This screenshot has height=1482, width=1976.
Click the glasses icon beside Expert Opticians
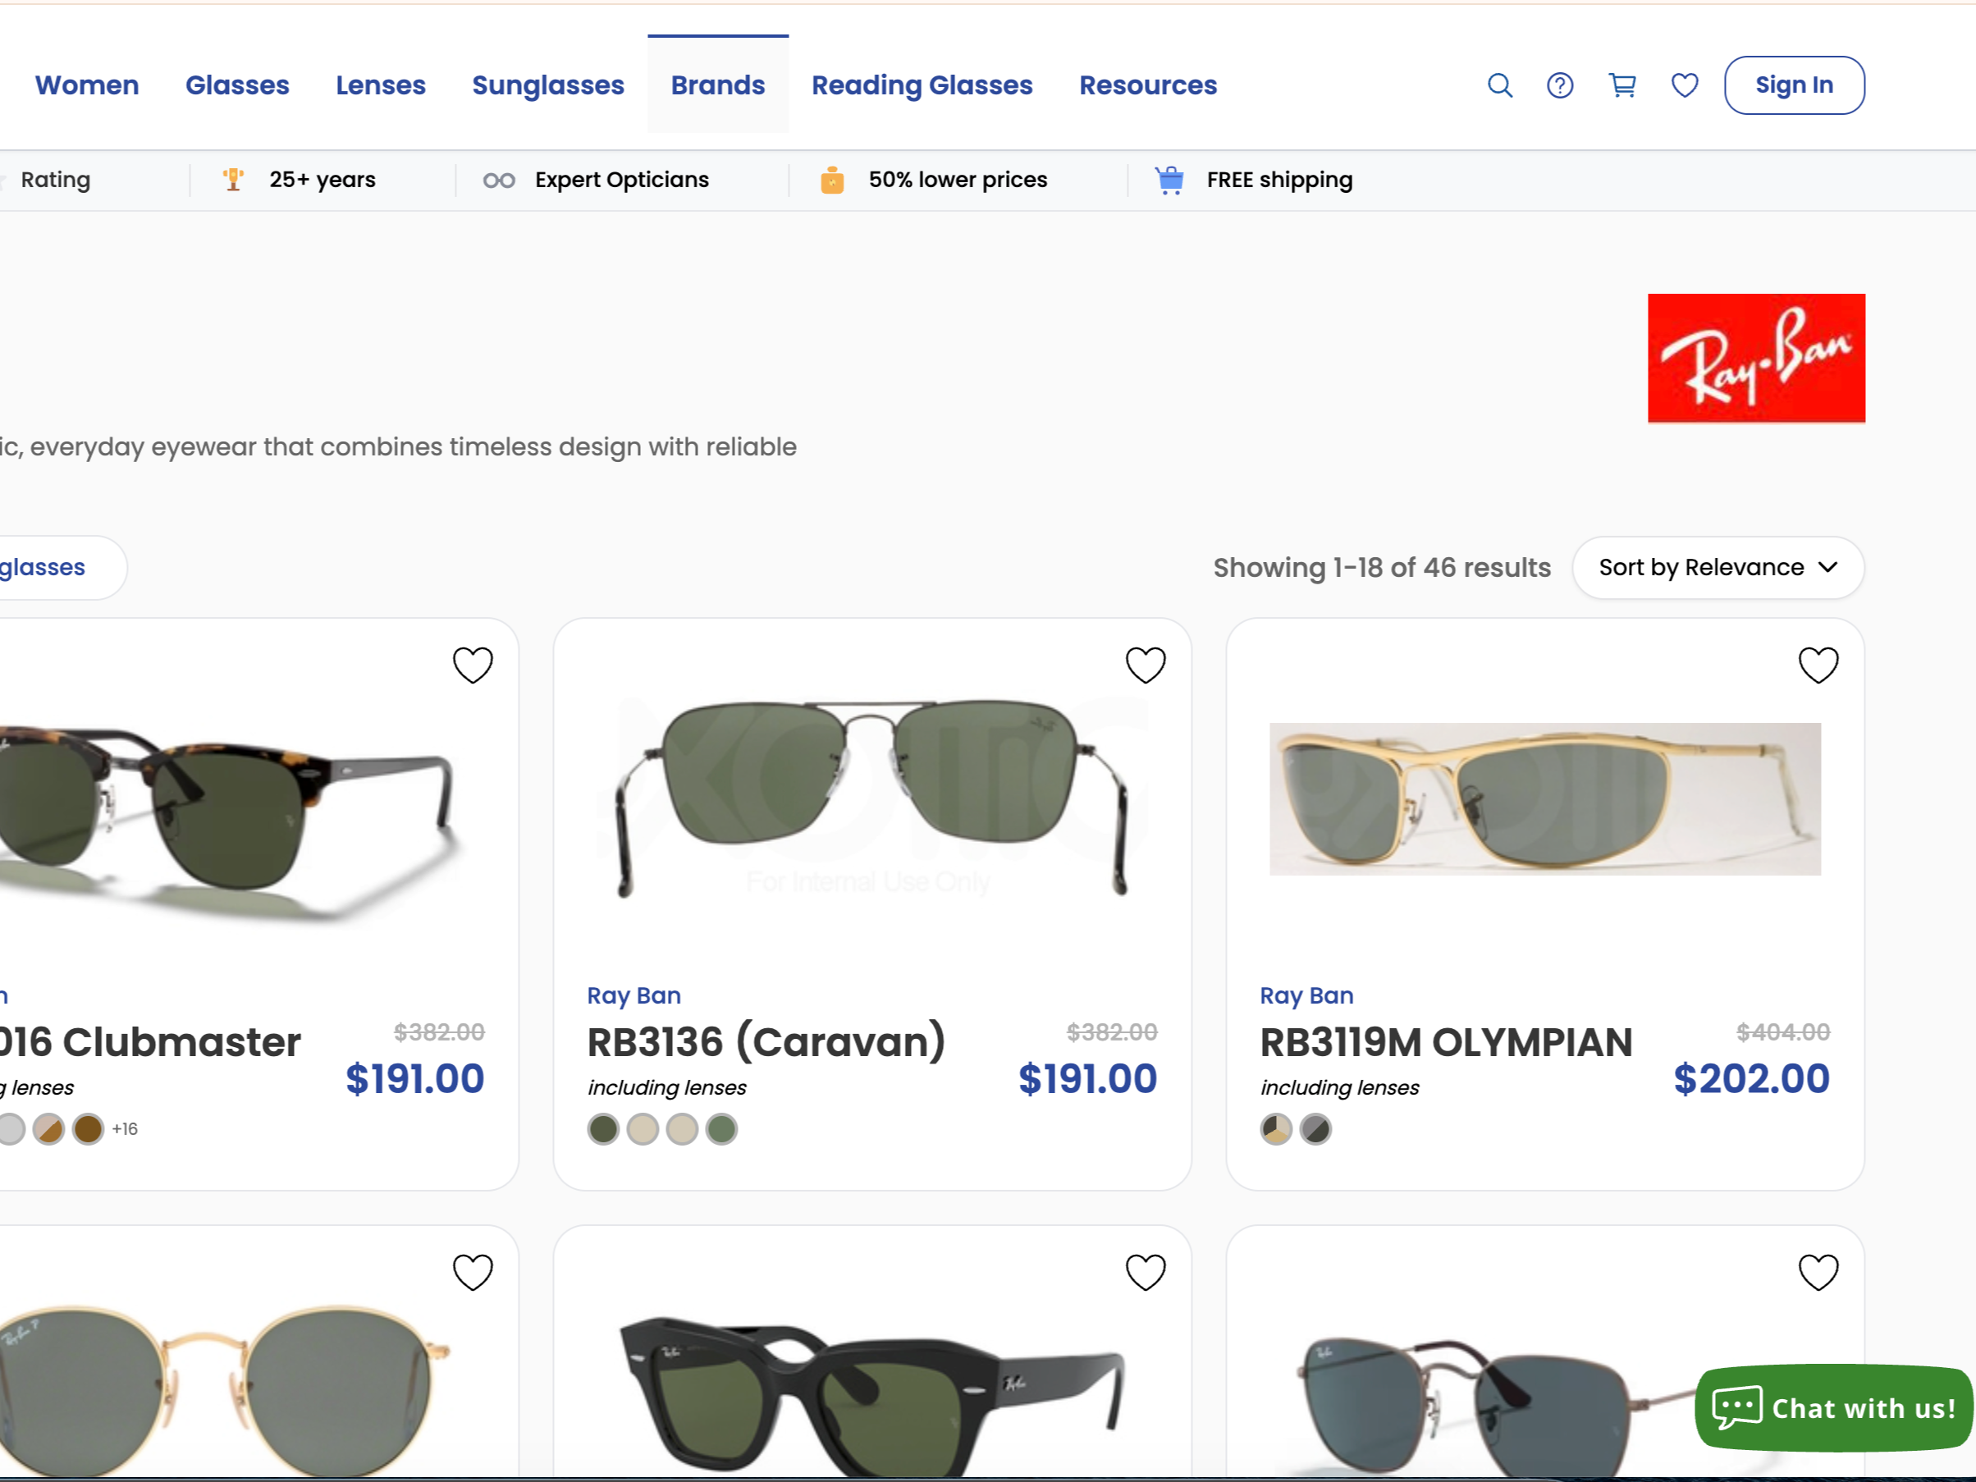coord(500,181)
